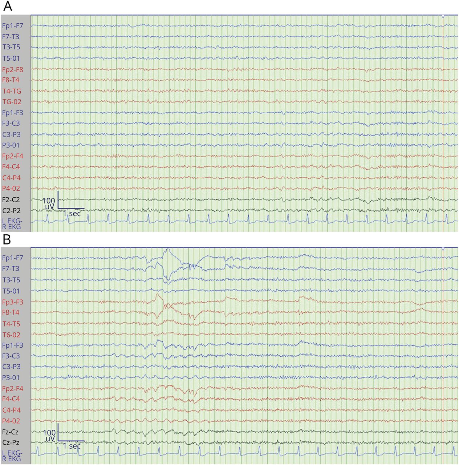Select the TG-02 channel label
The image size is (459, 465).
pyautogui.click(x=12, y=102)
